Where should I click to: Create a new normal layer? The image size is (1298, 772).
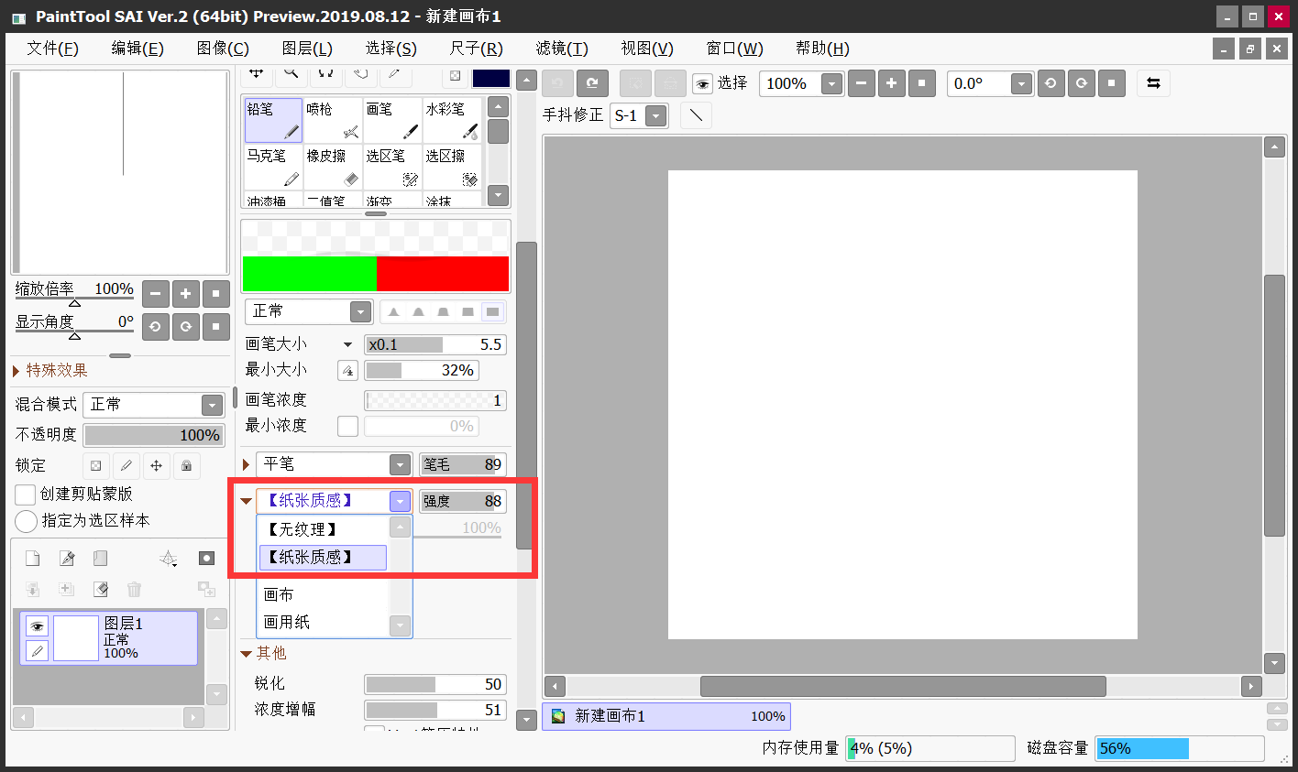point(33,559)
